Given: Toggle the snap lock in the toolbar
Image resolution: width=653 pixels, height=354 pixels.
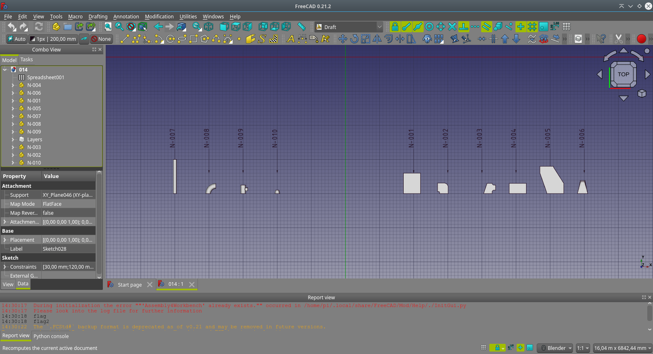Looking at the screenshot, I should [x=395, y=27].
